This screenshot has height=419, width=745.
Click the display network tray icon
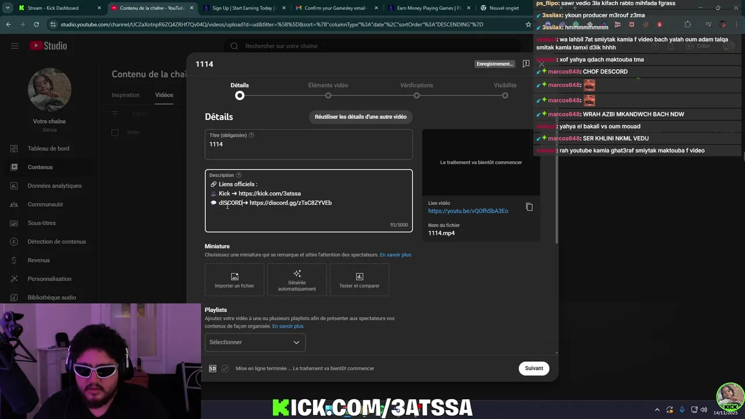tap(694, 410)
